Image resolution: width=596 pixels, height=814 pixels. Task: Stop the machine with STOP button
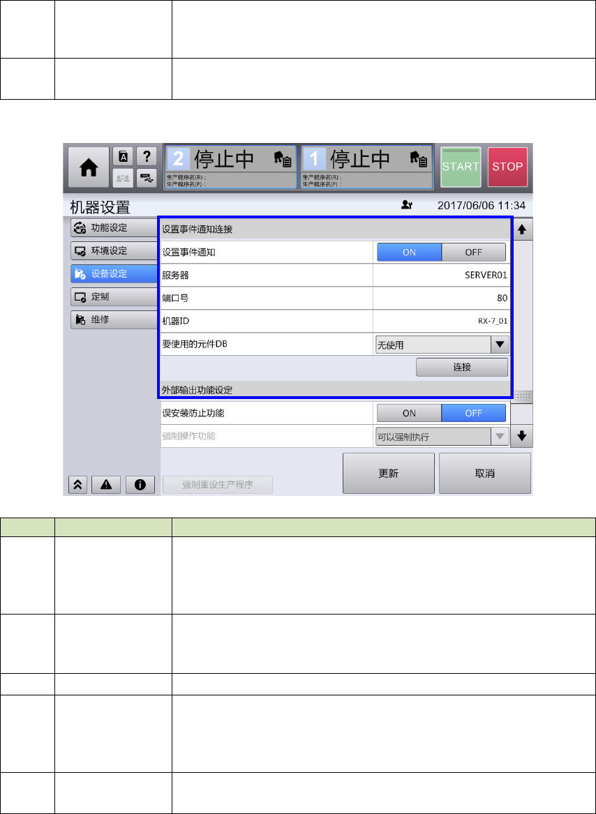click(x=507, y=167)
